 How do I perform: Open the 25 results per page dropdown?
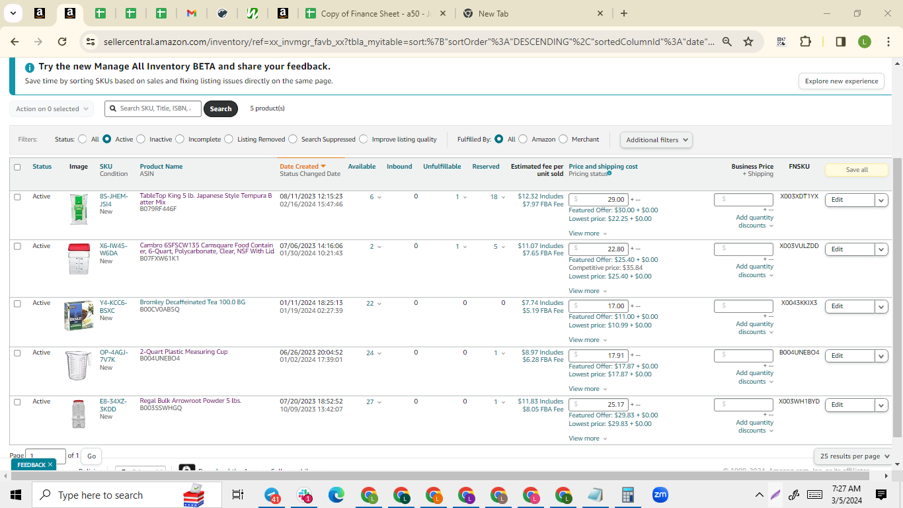coord(853,456)
